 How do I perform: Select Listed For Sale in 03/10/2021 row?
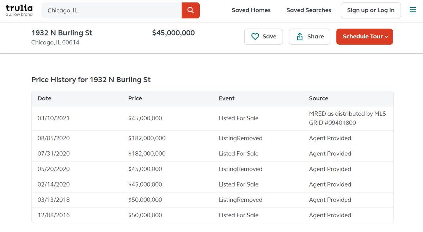pos(239,118)
